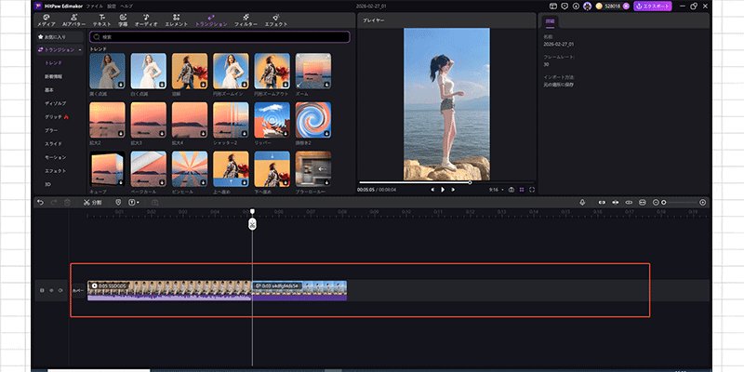Click the undo arrow in timeline toolbar
The width and height of the screenshot is (744, 372).
[x=40, y=203]
